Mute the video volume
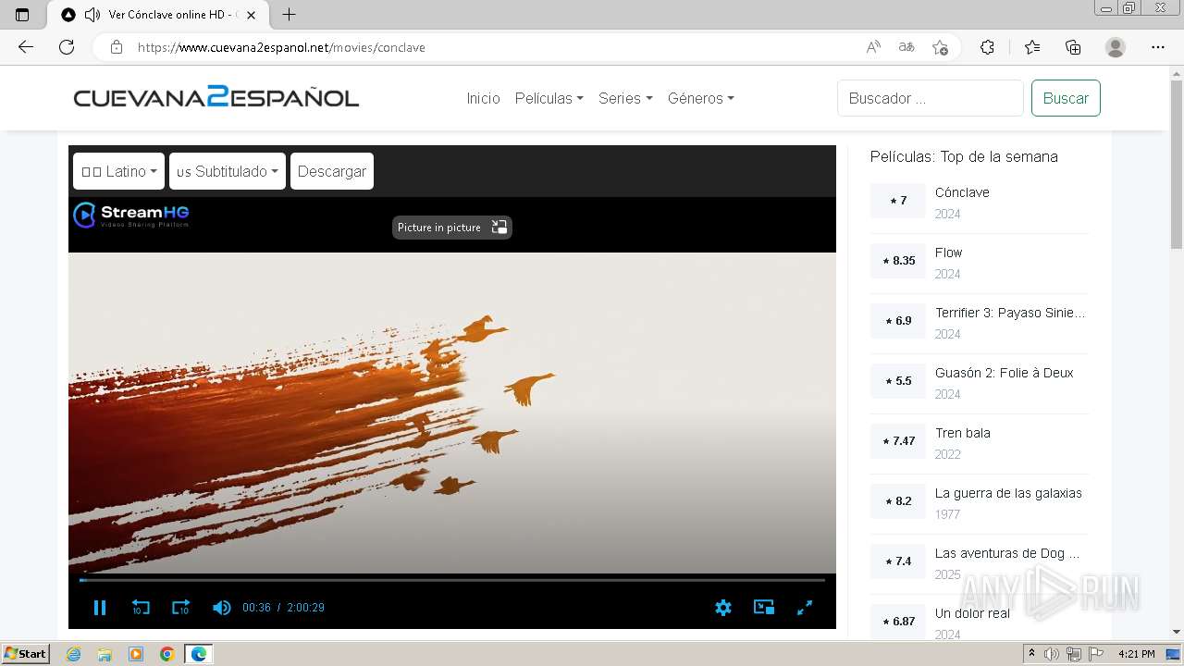 tap(221, 608)
